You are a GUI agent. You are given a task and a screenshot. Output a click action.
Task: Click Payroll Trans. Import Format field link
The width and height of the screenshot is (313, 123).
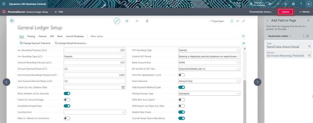283,46
